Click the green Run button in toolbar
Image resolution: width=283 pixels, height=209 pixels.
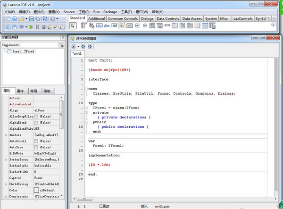[x=31, y=27]
